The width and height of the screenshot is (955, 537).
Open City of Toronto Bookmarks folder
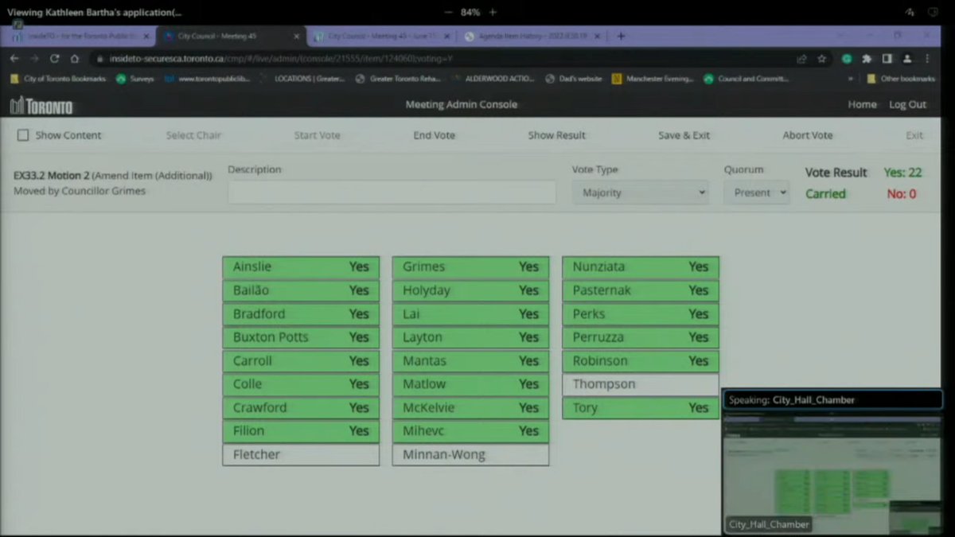tap(58, 79)
